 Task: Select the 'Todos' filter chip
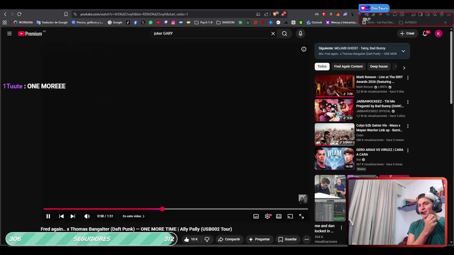322,67
